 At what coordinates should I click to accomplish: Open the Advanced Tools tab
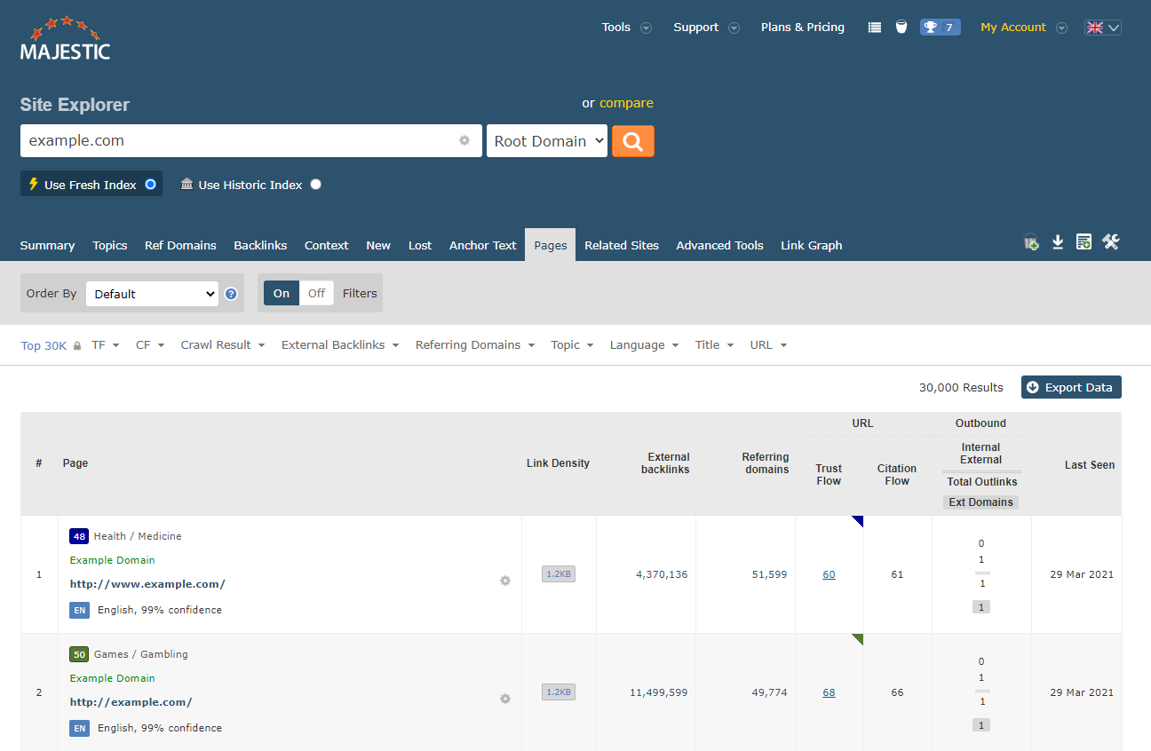click(x=719, y=245)
